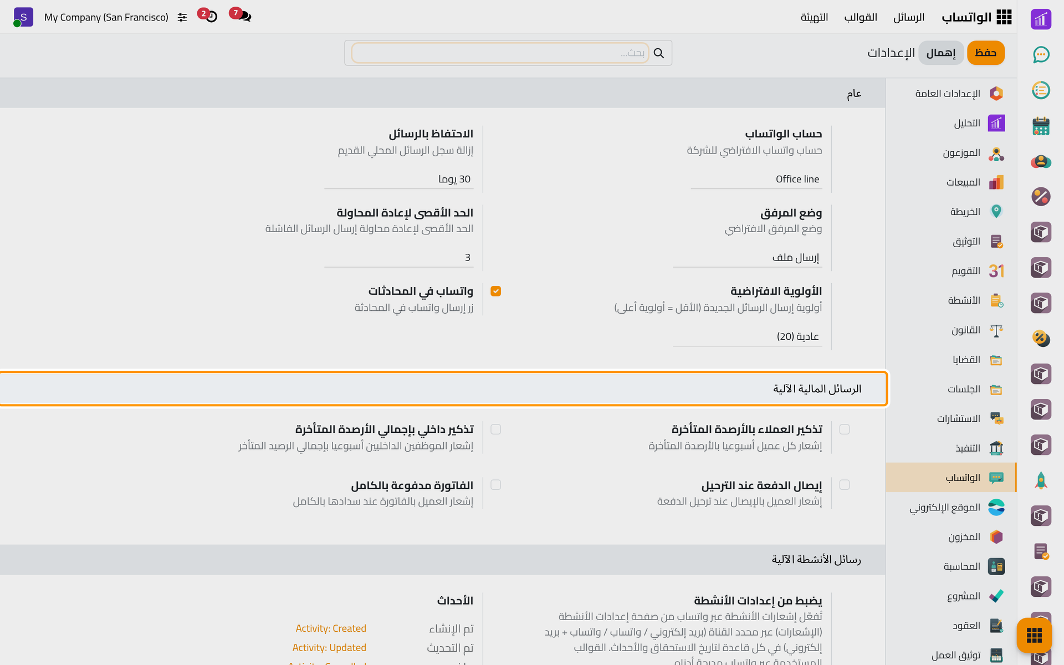
Task: Open الأنشطة settings section
Action: click(951, 300)
